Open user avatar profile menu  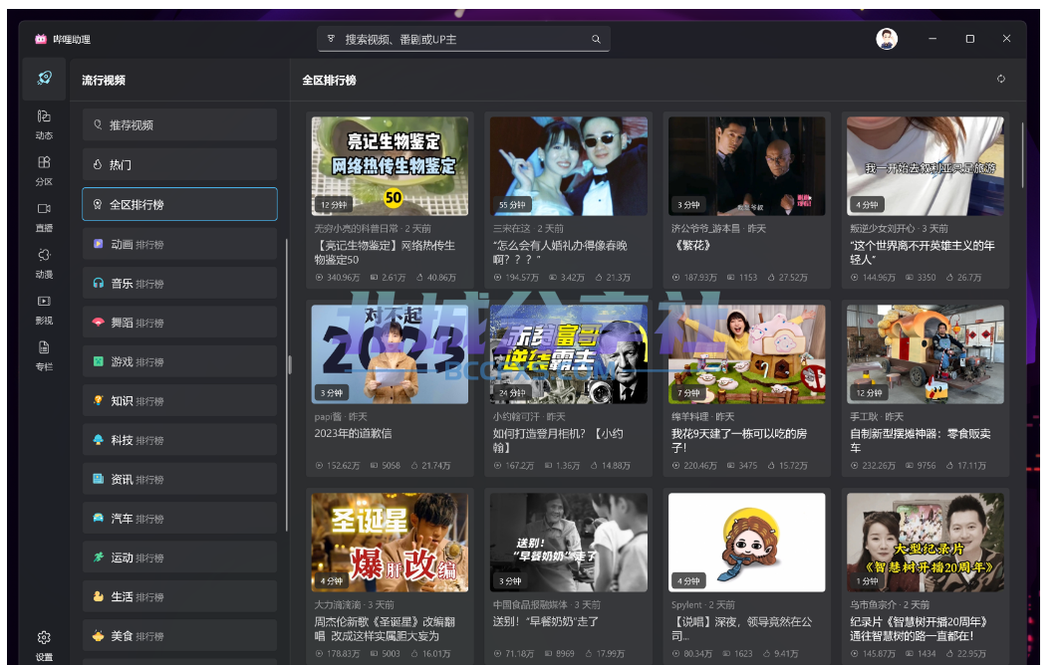coord(887,39)
